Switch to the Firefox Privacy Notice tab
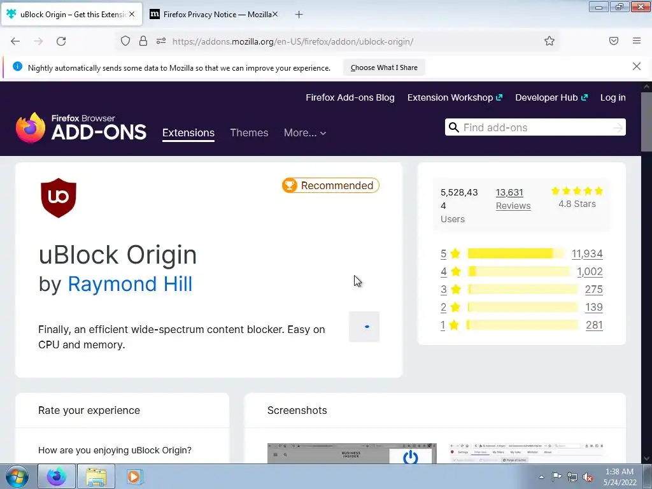This screenshot has height=489, width=652. [x=214, y=14]
